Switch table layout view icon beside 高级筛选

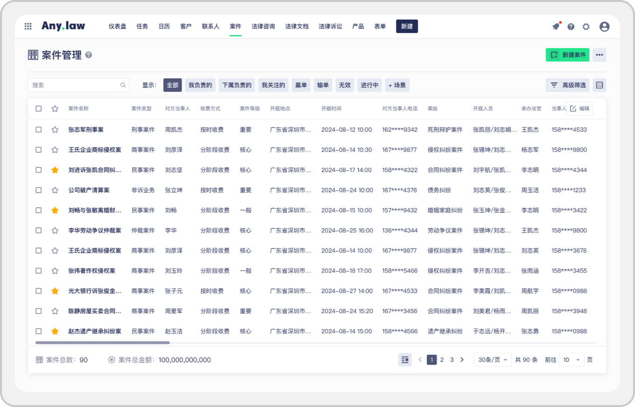[x=600, y=85]
